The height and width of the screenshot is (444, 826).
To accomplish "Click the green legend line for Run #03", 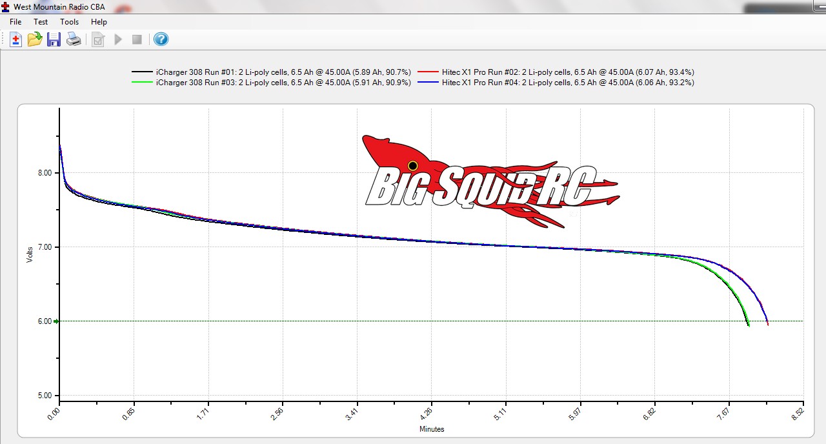I will click(141, 82).
